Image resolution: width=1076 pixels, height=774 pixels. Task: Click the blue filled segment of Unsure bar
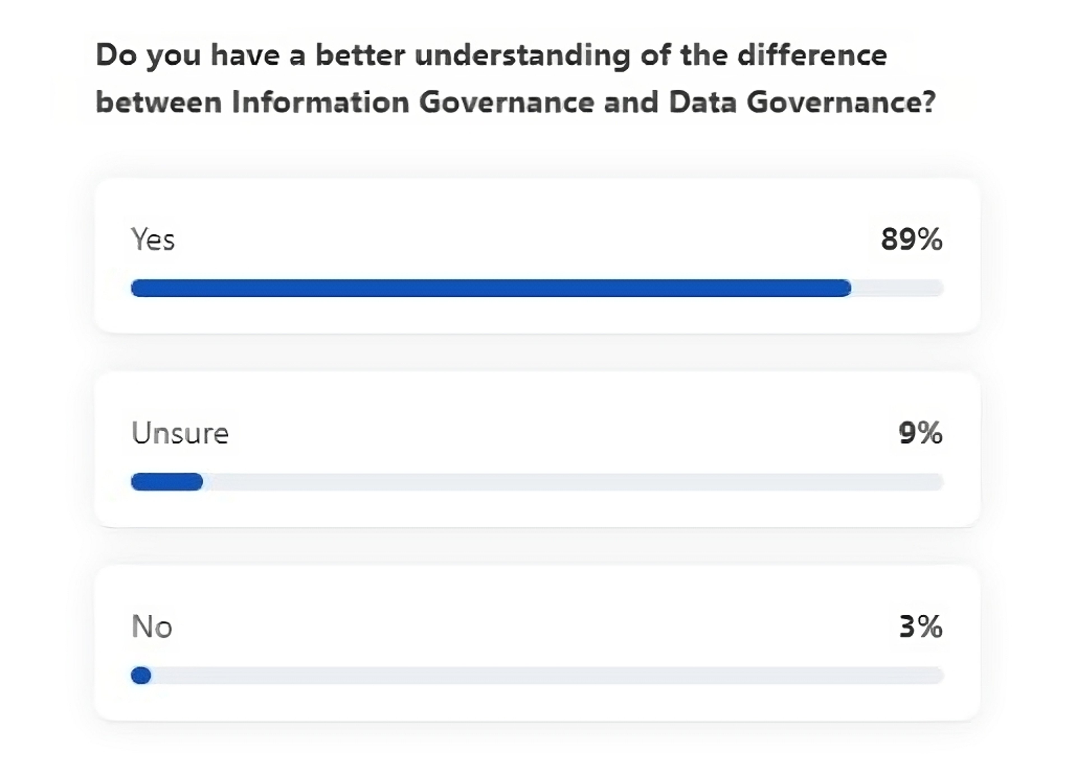pos(166,482)
